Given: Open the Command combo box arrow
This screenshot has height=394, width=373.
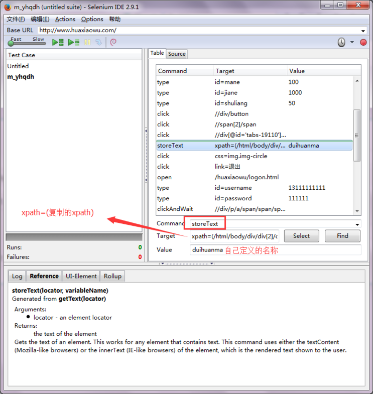Looking at the screenshot, I should (357, 224).
